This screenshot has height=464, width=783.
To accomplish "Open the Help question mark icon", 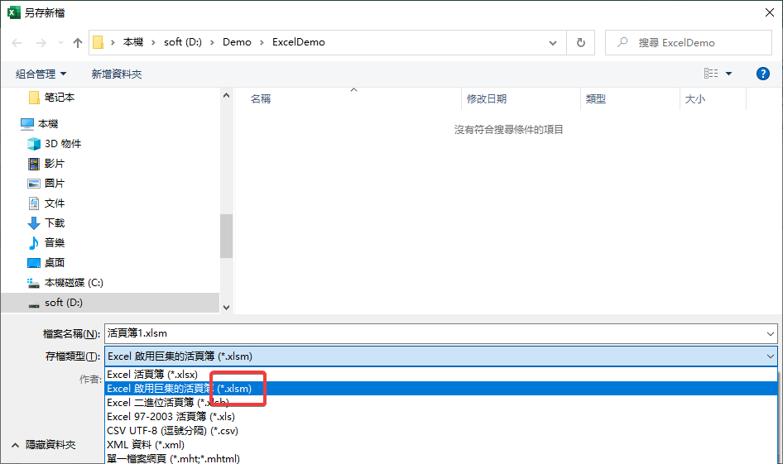I will (762, 74).
